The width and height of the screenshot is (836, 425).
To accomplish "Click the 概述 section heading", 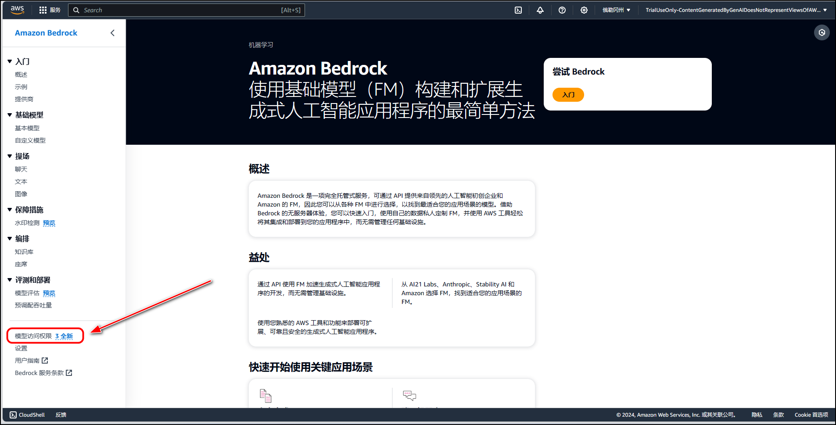I will (x=259, y=169).
